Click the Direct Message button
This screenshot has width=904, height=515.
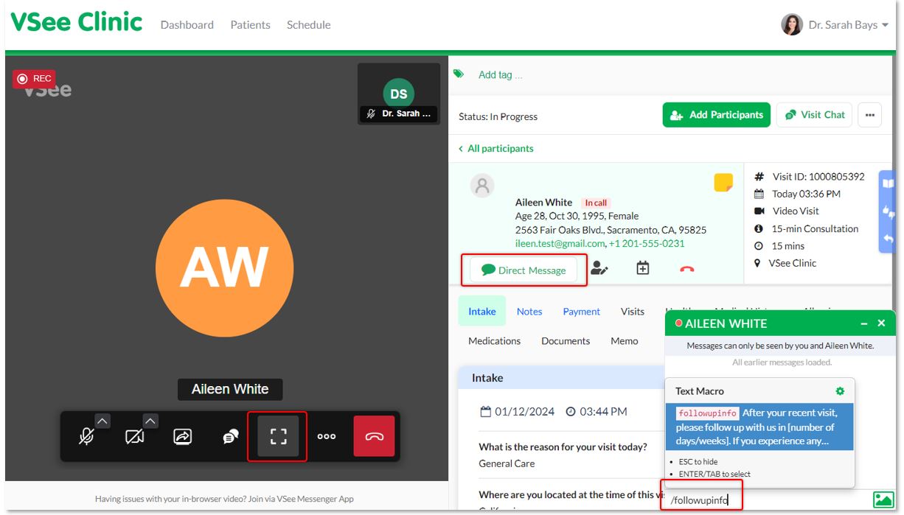[x=524, y=270]
